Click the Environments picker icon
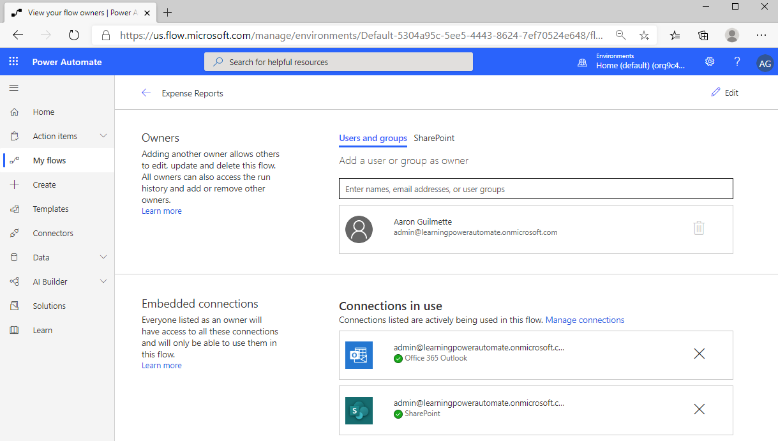Image resolution: width=778 pixels, height=441 pixels. tap(582, 62)
